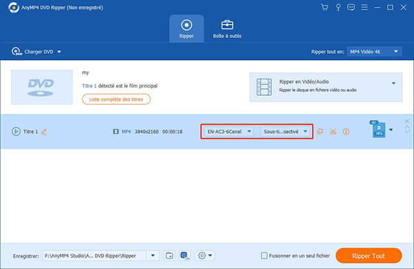Click the small film icon beside MP4 label

coord(116,132)
